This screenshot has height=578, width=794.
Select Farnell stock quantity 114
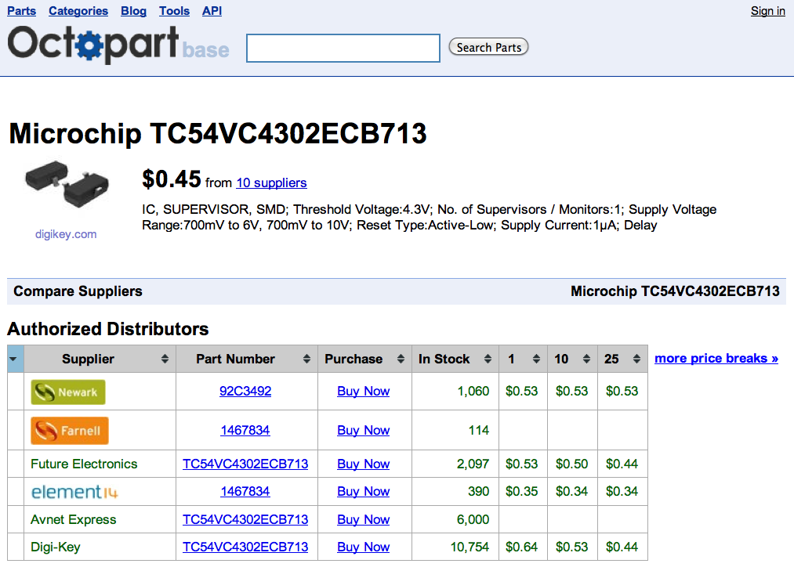point(479,430)
